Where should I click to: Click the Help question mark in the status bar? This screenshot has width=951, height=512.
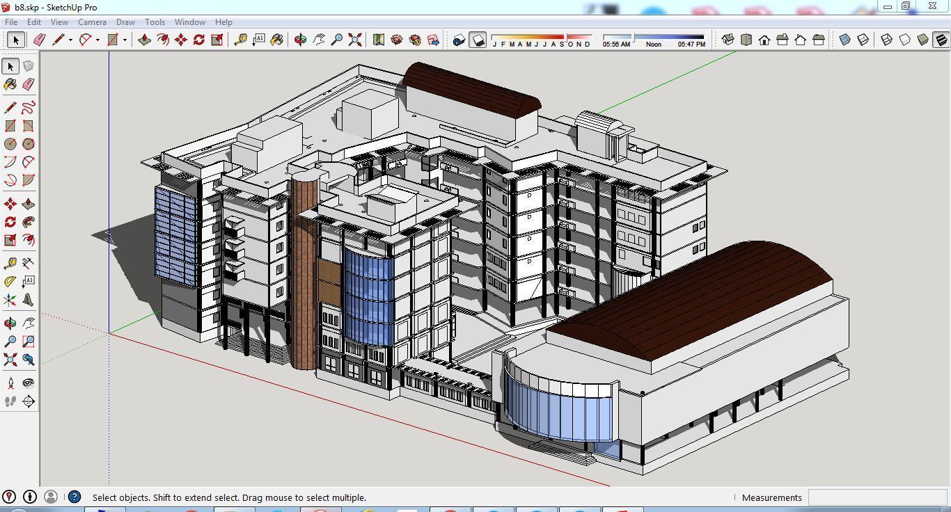click(x=73, y=497)
